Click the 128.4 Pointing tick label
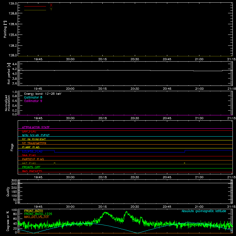 (13, 35)
